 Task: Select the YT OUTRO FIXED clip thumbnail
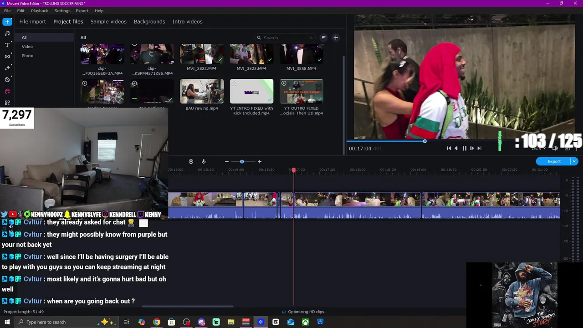(302, 91)
